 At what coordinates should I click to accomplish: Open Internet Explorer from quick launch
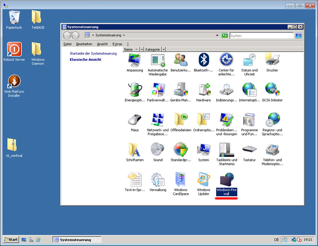click(38, 240)
